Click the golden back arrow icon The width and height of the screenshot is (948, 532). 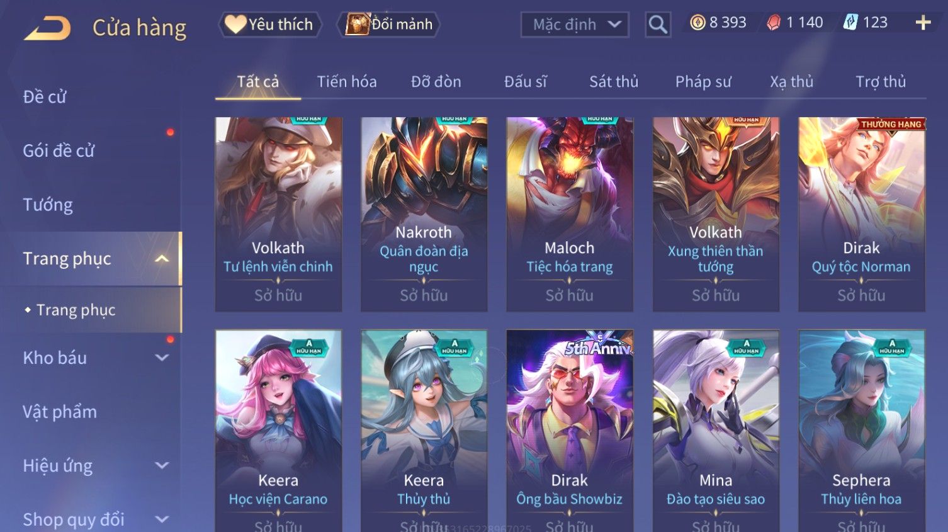point(48,28)
